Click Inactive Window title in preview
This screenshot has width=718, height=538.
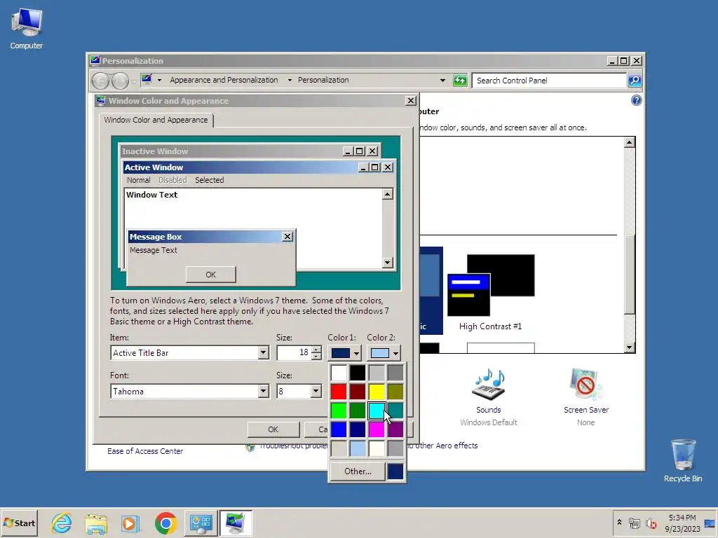pyautogui.click(x=155, y=151)
